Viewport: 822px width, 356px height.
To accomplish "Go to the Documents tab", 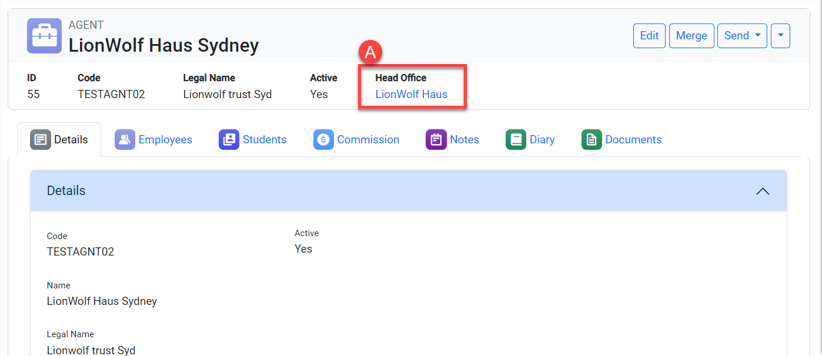I will tap(633, 140).
